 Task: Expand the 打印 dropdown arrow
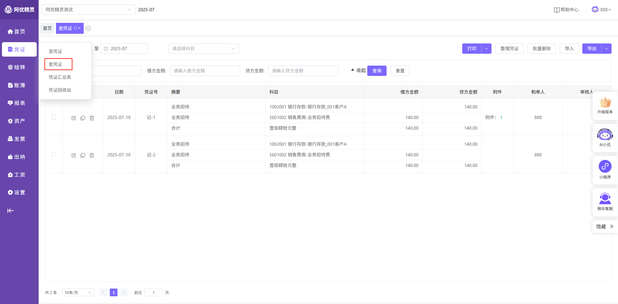click(486, 49)
